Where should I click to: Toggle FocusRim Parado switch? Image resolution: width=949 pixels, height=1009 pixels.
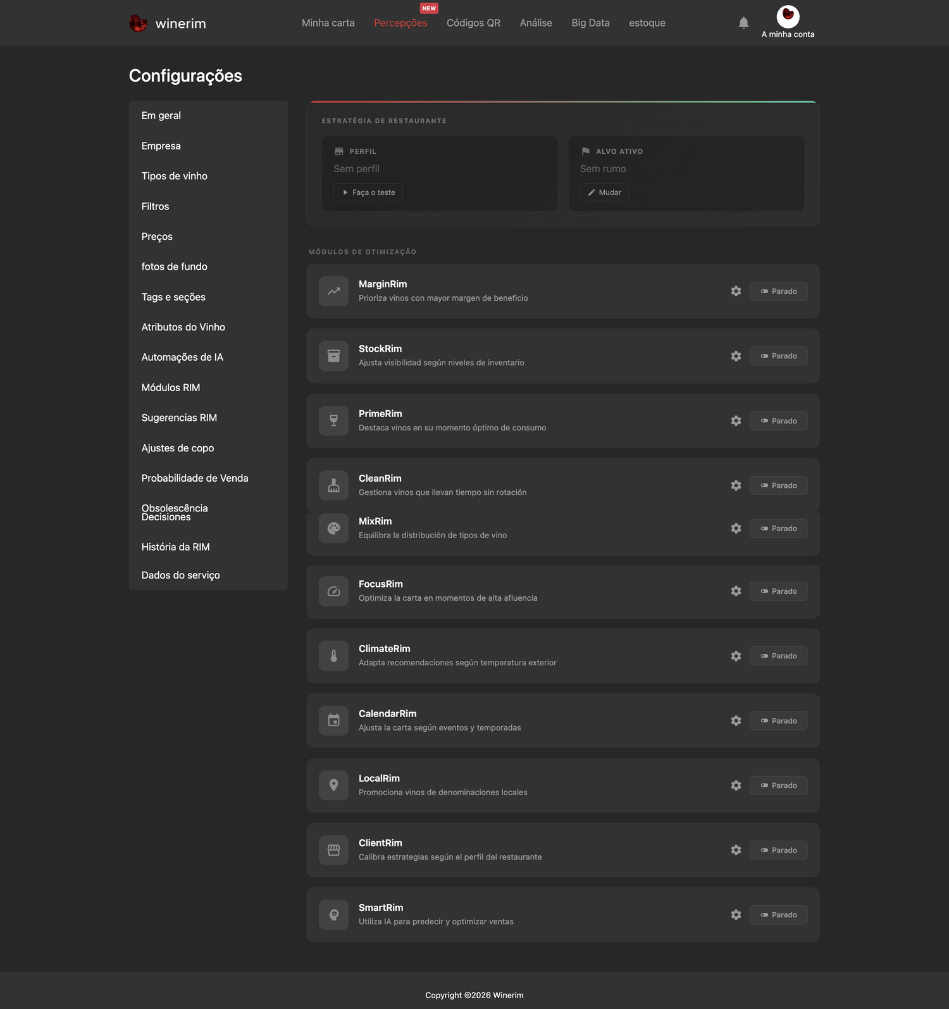778,591
